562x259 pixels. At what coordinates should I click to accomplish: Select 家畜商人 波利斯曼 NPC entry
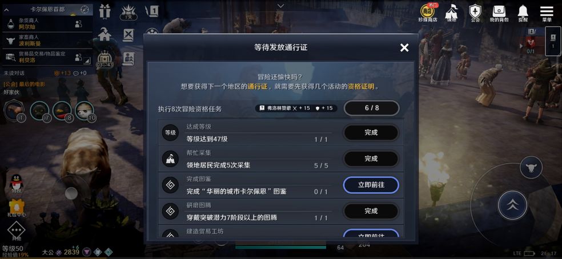click(47, 40)
